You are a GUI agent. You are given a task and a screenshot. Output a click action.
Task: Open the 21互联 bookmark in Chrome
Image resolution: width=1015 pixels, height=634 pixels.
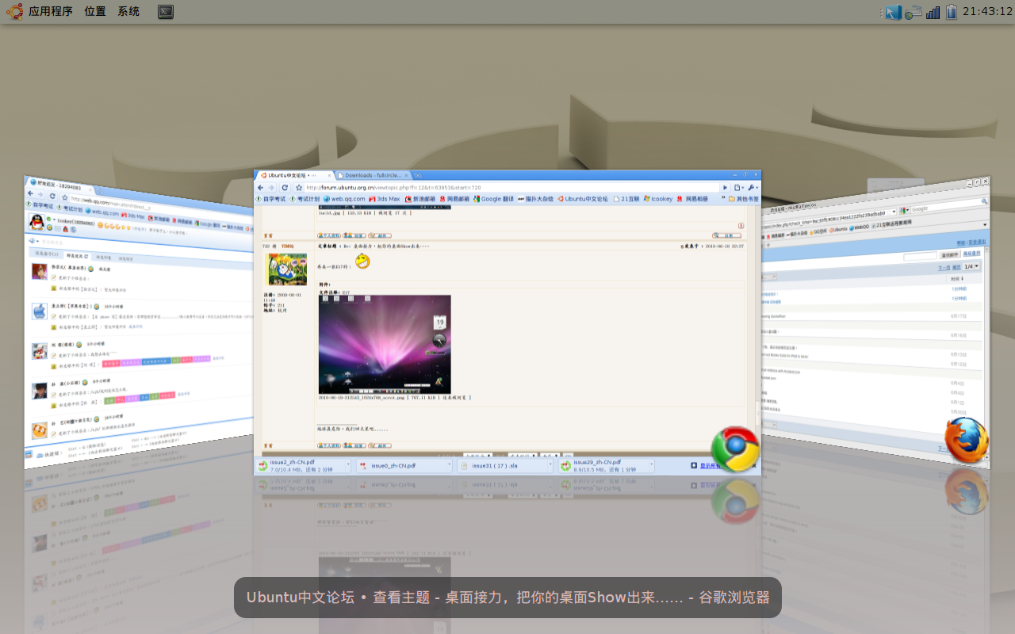click(626, 199)
